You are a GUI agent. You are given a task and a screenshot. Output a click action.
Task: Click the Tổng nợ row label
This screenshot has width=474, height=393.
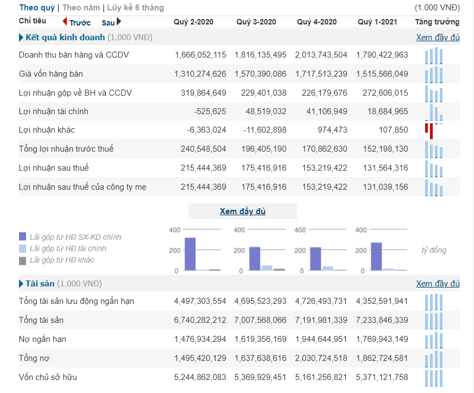(x=34, y=359)
